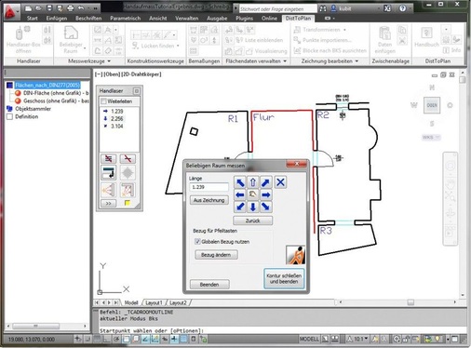Click the up-left arrow direction button
The width and height of the screenshot is (471, 348).
240,182
